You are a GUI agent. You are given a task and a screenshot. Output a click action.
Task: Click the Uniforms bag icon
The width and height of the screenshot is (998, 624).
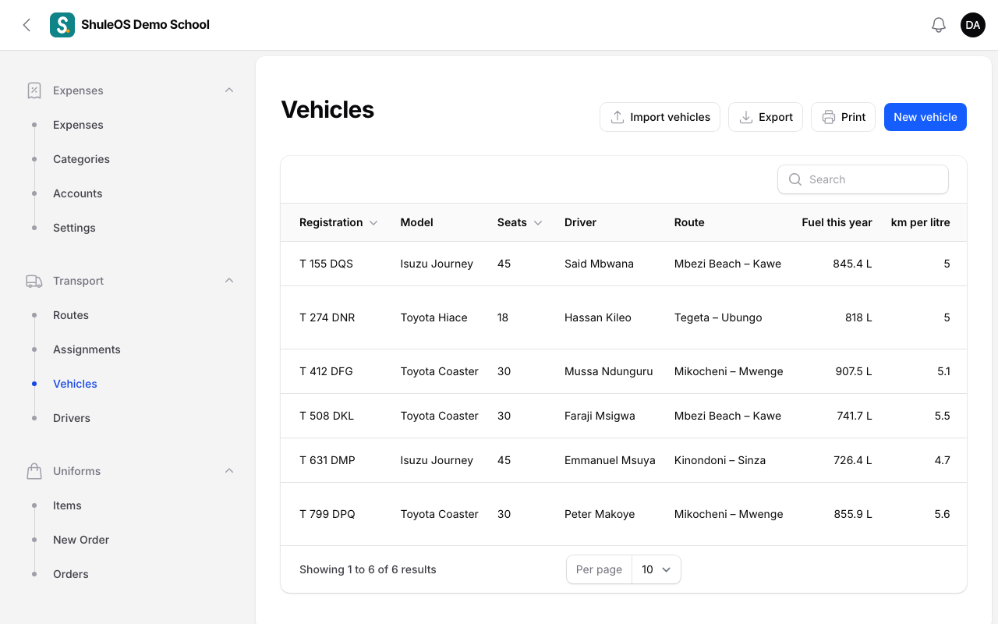tap(34, 471)
